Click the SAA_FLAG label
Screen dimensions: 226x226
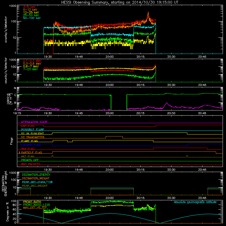28,149
